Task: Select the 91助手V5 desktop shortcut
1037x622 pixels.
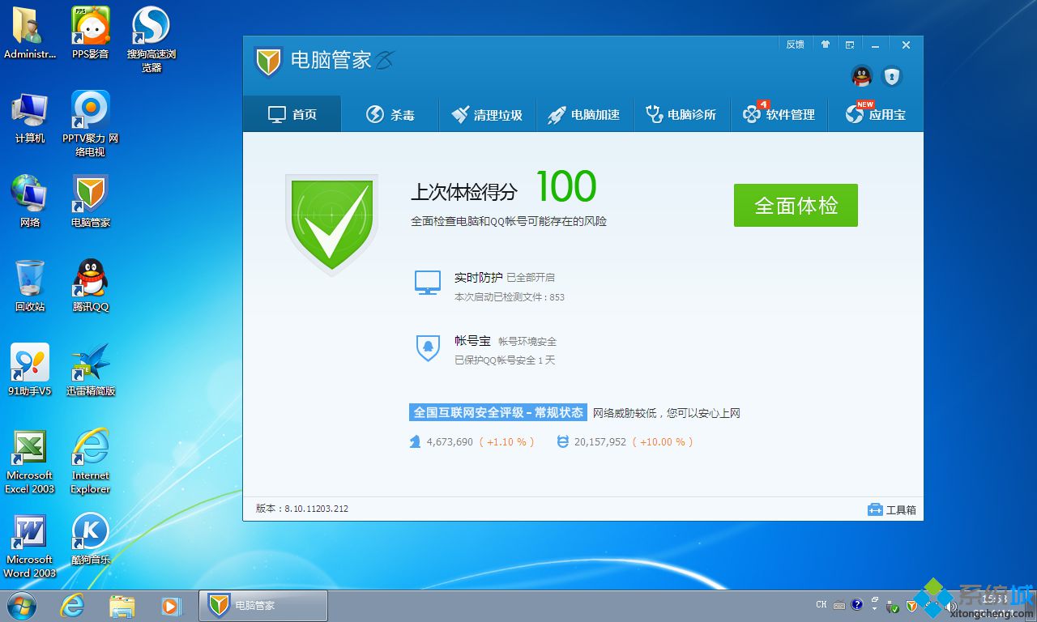Action: [x=30, y=369]
